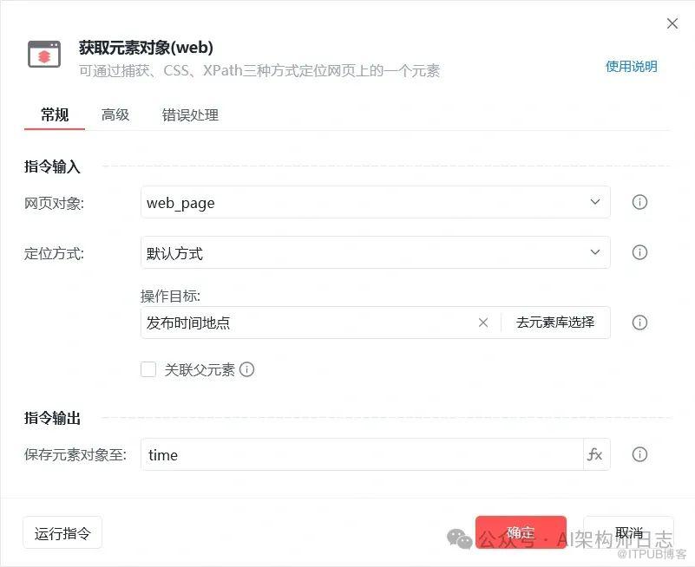Show info icon beside 关联父元素
The height and width of the screenshot is (567, 695).
tap(247, 369)
